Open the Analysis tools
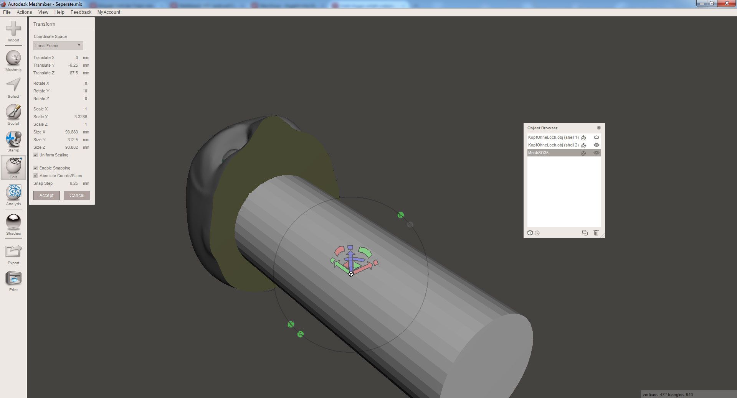 pyautogui.click(x=13, y=195)
